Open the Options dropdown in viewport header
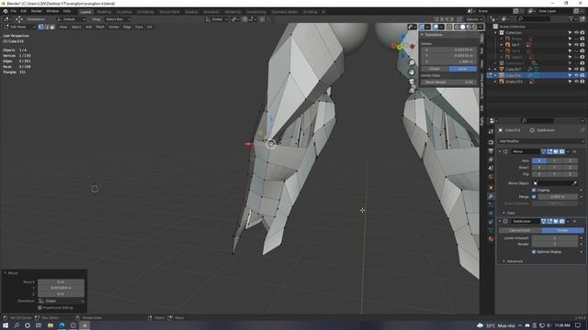The image size is (588, 330). 474,19
